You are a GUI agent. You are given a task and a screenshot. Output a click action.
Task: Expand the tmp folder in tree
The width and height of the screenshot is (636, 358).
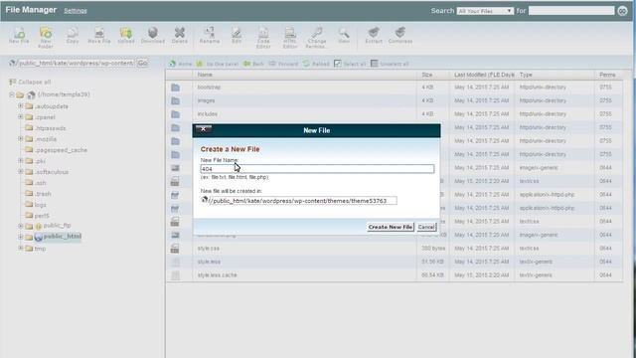click(x=20, y=248)
